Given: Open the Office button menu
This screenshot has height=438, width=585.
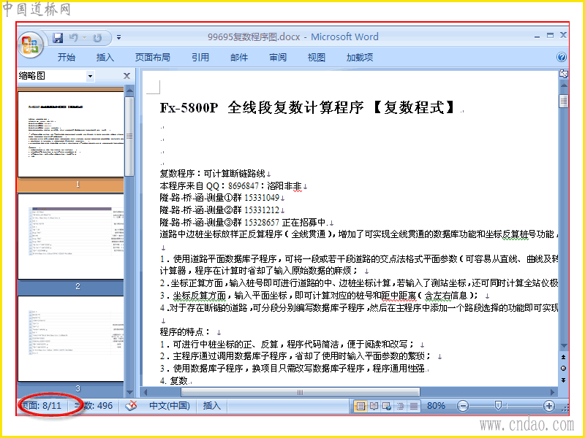Looking at the screenshot, I should coord(30,45).
